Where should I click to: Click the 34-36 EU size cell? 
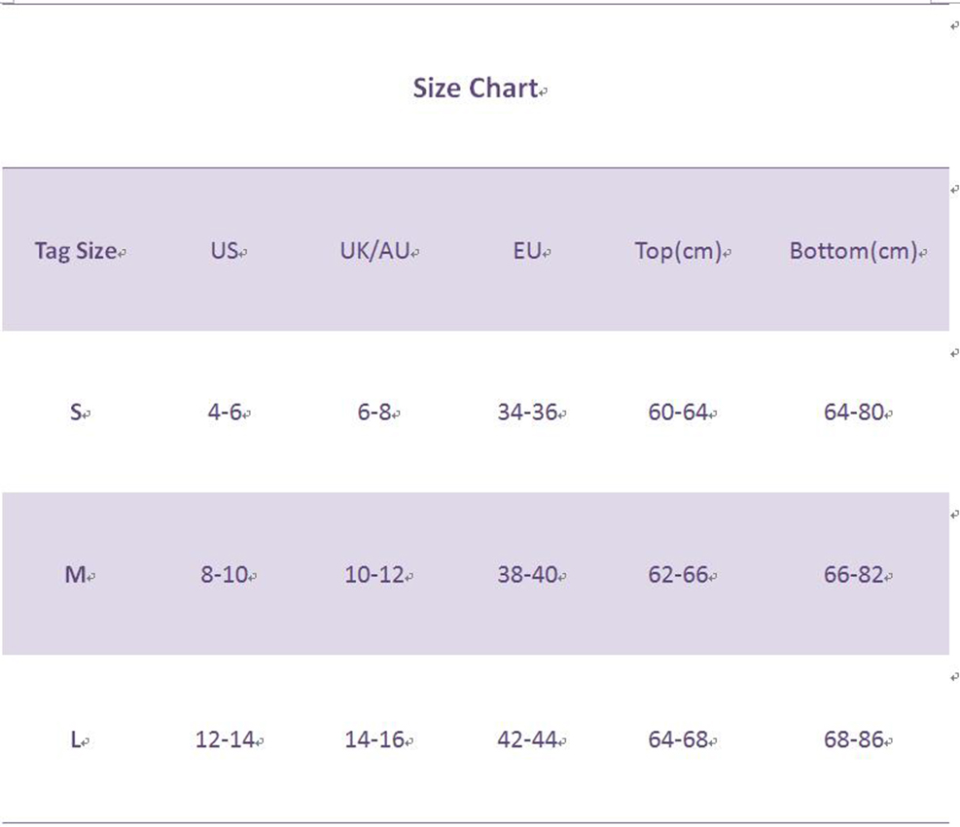coord(528,413)
